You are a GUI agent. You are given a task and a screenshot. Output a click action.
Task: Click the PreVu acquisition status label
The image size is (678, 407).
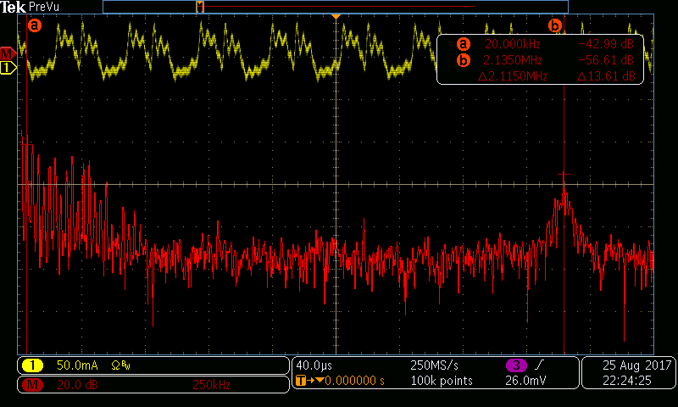click(x=43, y=7)
